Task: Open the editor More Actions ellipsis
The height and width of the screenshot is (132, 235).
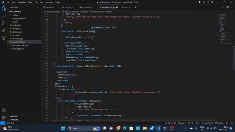Action: click(232, 7)
